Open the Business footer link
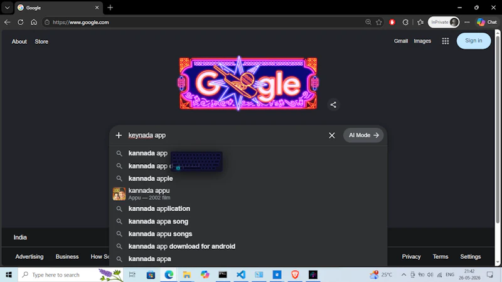502x282 pixels. pyautogui.click(x=67, y=257)
